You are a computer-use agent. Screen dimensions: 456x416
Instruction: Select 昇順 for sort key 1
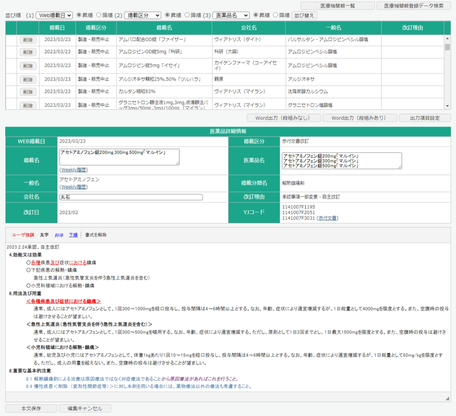[x=79, y=15]
